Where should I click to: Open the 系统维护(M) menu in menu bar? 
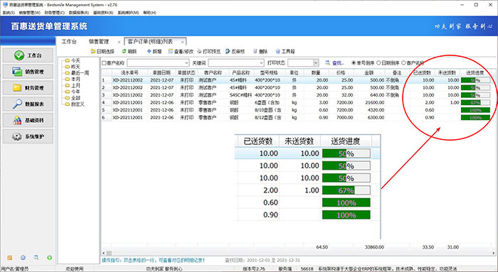pyautogui.click(x=128, y=13)
